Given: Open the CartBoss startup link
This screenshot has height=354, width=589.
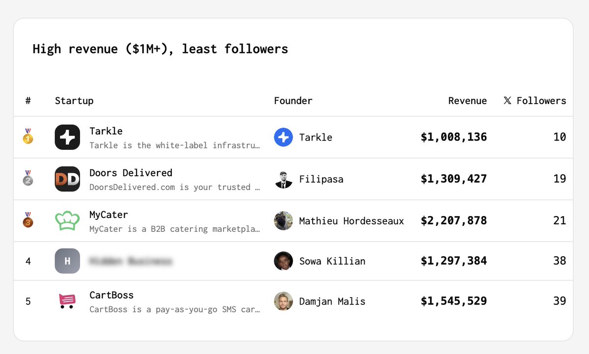Looking at the screenshot, I should [111, 295].
